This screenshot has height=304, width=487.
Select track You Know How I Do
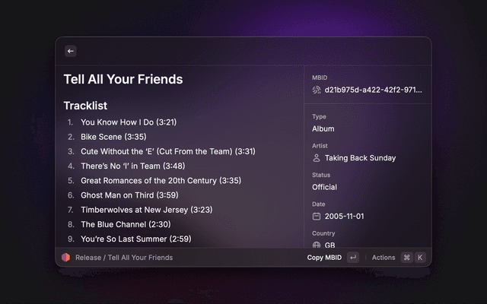coord(129,122)
